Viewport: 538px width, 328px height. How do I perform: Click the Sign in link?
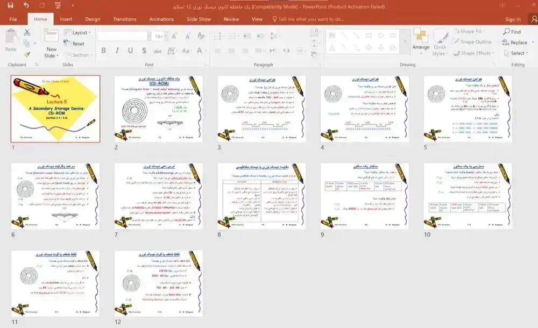pyautogui.click(x=512, y=19)
